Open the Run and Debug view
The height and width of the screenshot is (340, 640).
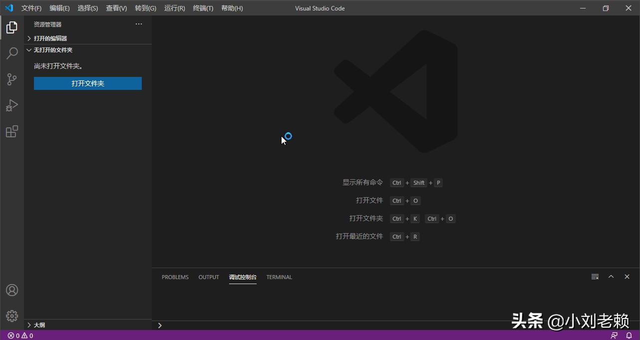[x=11, y=105]
